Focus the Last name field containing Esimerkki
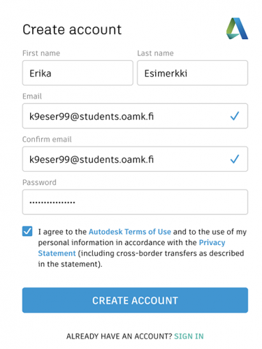This screenshot has width=262, height=349. pyautogui.click(x=192, y=73)
